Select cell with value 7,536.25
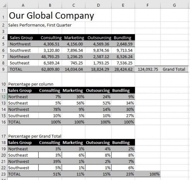The image size is (190, 180). [123, 63]
